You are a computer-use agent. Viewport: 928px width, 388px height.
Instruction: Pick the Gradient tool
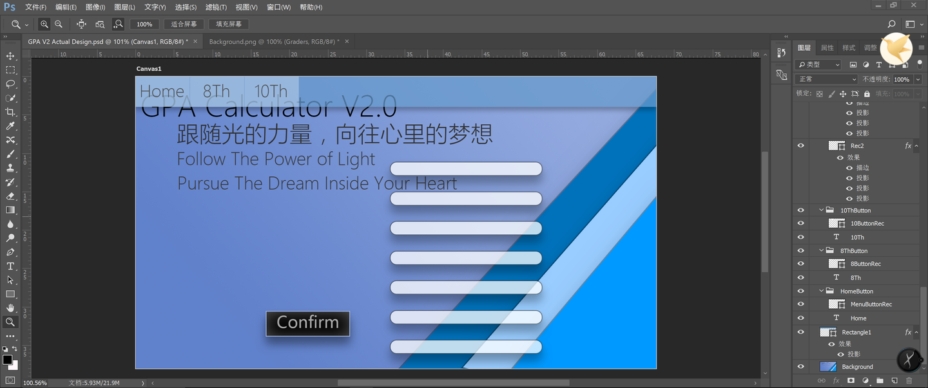(10, 210)
